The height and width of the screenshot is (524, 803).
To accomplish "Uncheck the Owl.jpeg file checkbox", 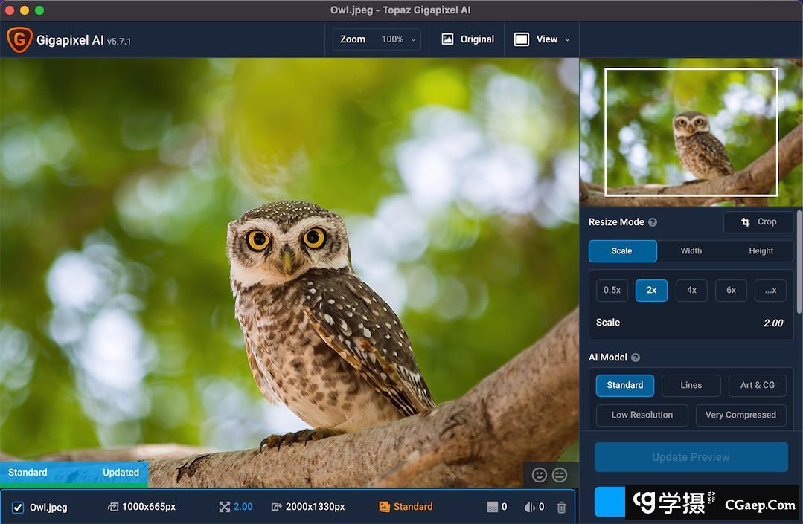I will pyautogui.click(x=18, y=508).
